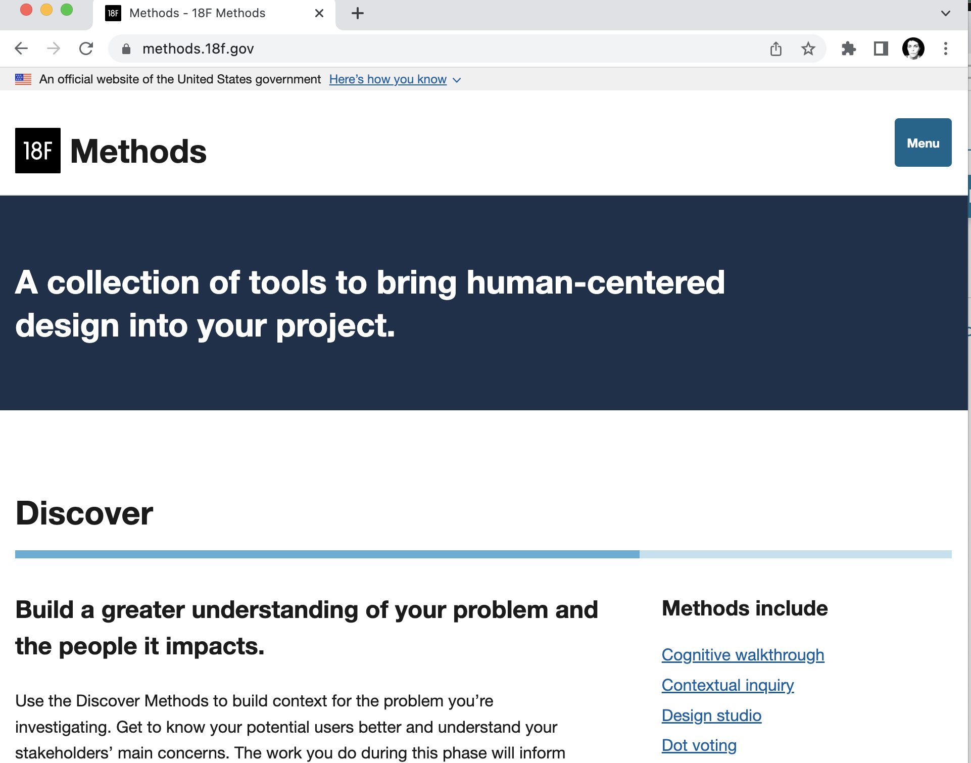Open the blue Menu button
The height and width of the screenshot is (763, 971).
(x=923, y=142)
